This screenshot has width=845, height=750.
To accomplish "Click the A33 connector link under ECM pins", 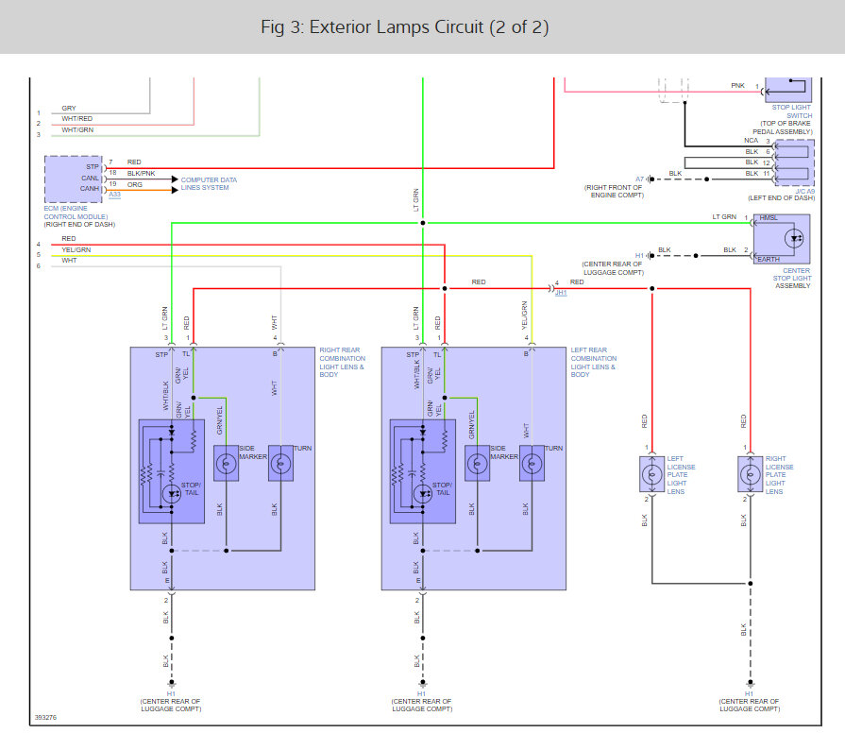I will coord(115,195).
